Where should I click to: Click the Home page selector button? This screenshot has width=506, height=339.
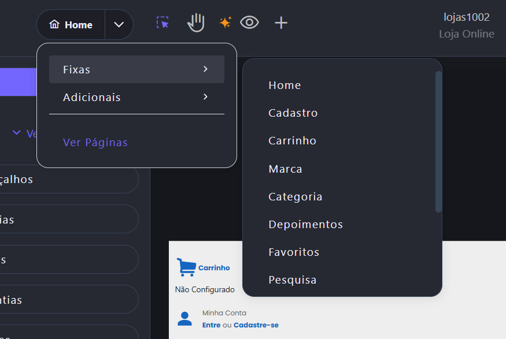click(x=71, y=25)
